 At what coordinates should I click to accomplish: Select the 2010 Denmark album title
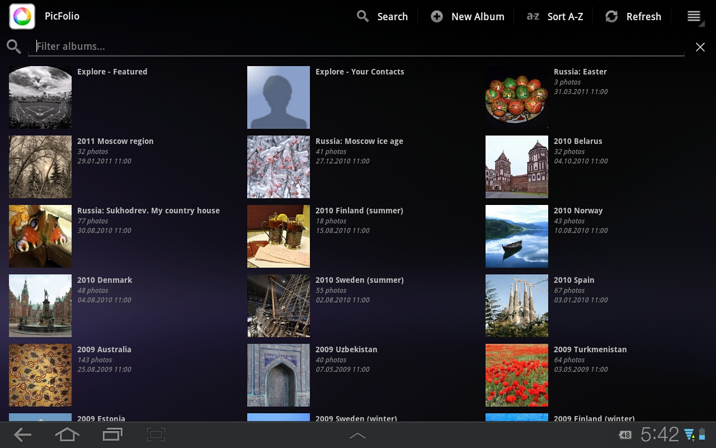click(105, 280)
